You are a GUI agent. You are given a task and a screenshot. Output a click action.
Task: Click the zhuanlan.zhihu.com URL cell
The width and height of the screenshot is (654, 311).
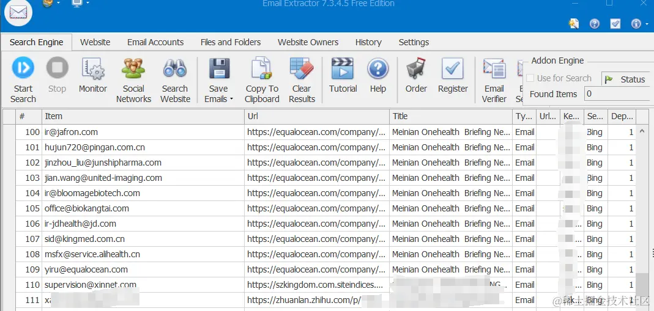tap(316, 300)
